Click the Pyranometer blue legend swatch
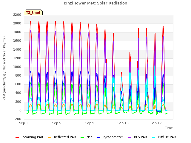This screenshot has width=191, height=143. coord(98,137)
